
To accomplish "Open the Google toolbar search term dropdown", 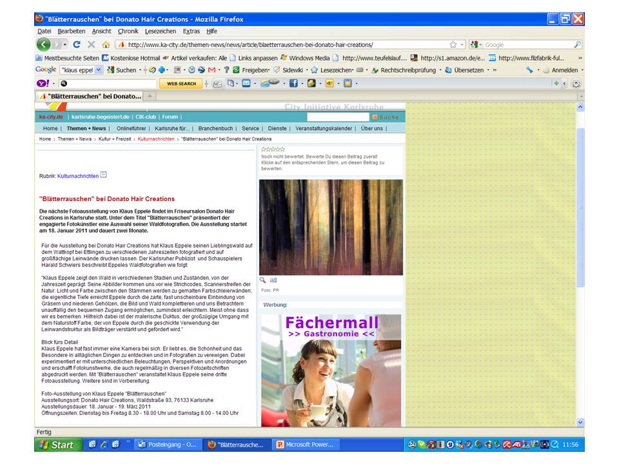I will tap(99, 70).
